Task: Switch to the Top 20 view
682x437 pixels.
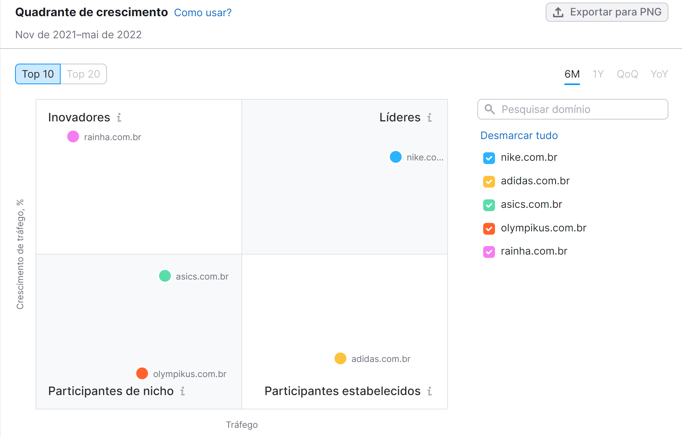Action: tap(83, 74)
